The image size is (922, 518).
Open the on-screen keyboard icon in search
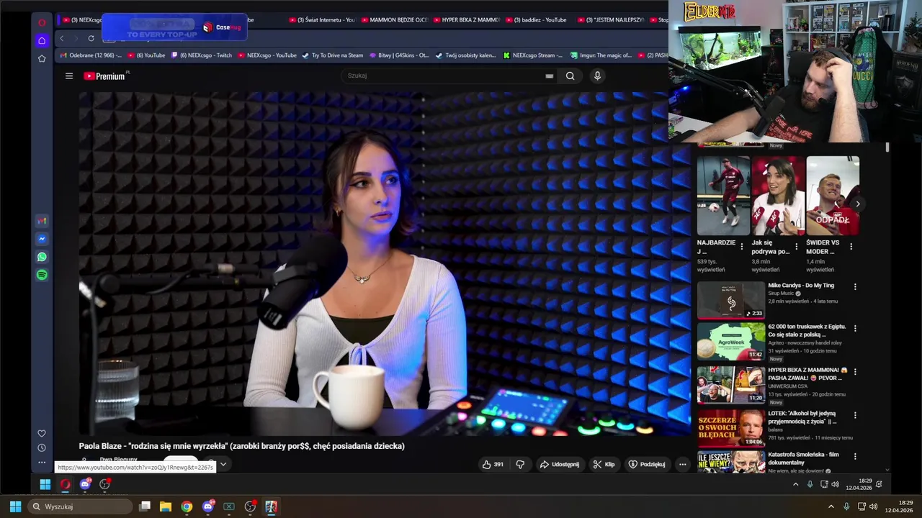(x=550, y=76)
